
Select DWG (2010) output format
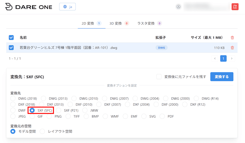[x=74, y=98]
